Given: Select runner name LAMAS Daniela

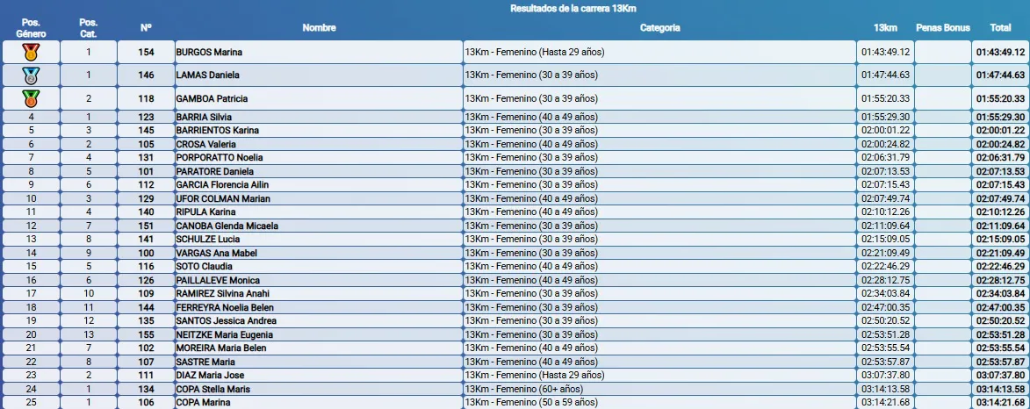Looking at the screenshot, I should click(207, 75).
